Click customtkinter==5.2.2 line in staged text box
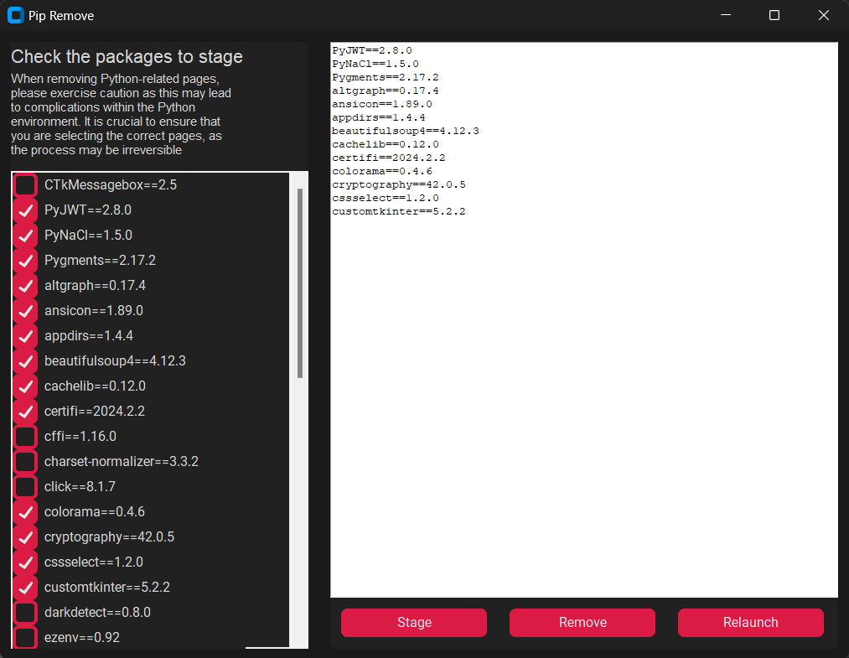Viewport: 849px width, 658px height. (x=398, y=211)
